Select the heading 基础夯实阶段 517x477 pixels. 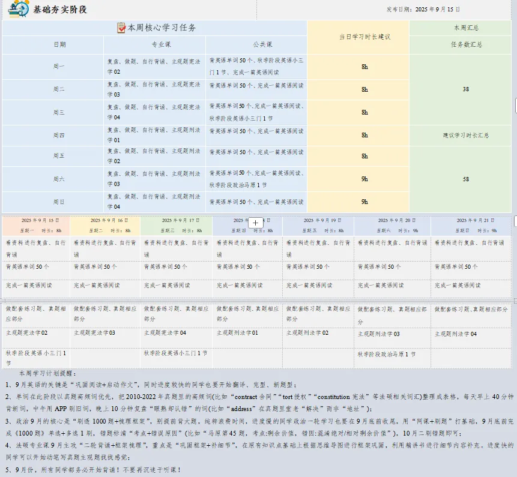[x=60, y=10]
